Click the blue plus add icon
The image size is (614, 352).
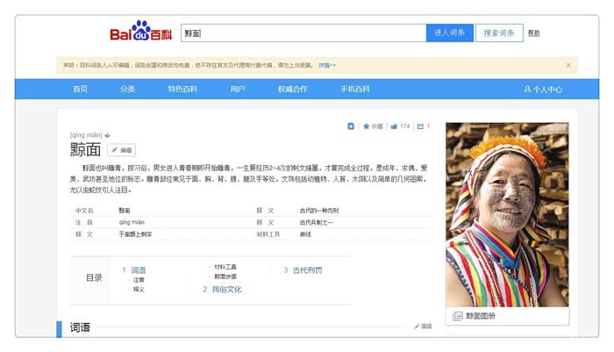click(x=351, y=126)
